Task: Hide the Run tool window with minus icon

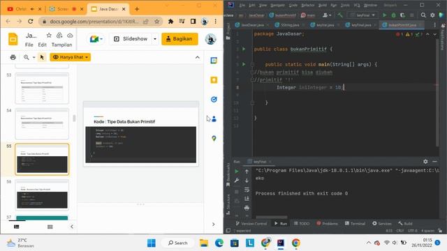Action: pos(434,161)
